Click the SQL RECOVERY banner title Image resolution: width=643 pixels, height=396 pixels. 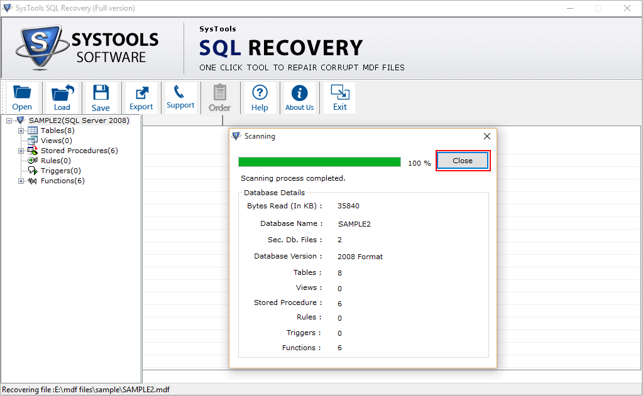[x=281, y=48]
